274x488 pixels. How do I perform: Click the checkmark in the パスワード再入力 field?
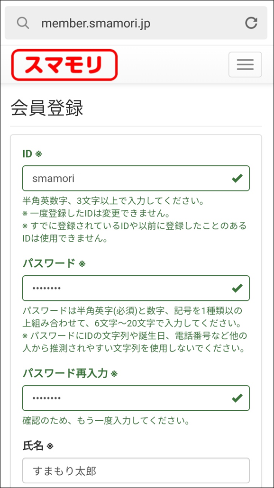point(237,398)
